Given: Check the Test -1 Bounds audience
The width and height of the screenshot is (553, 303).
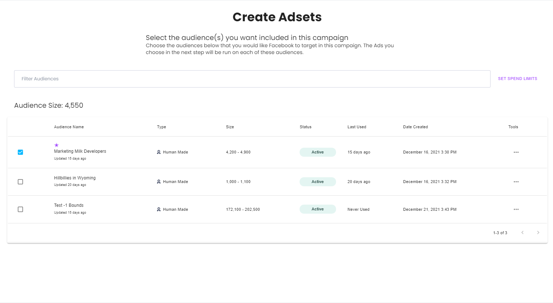Looking at the screenshot, I should click(x=21, y=209).
